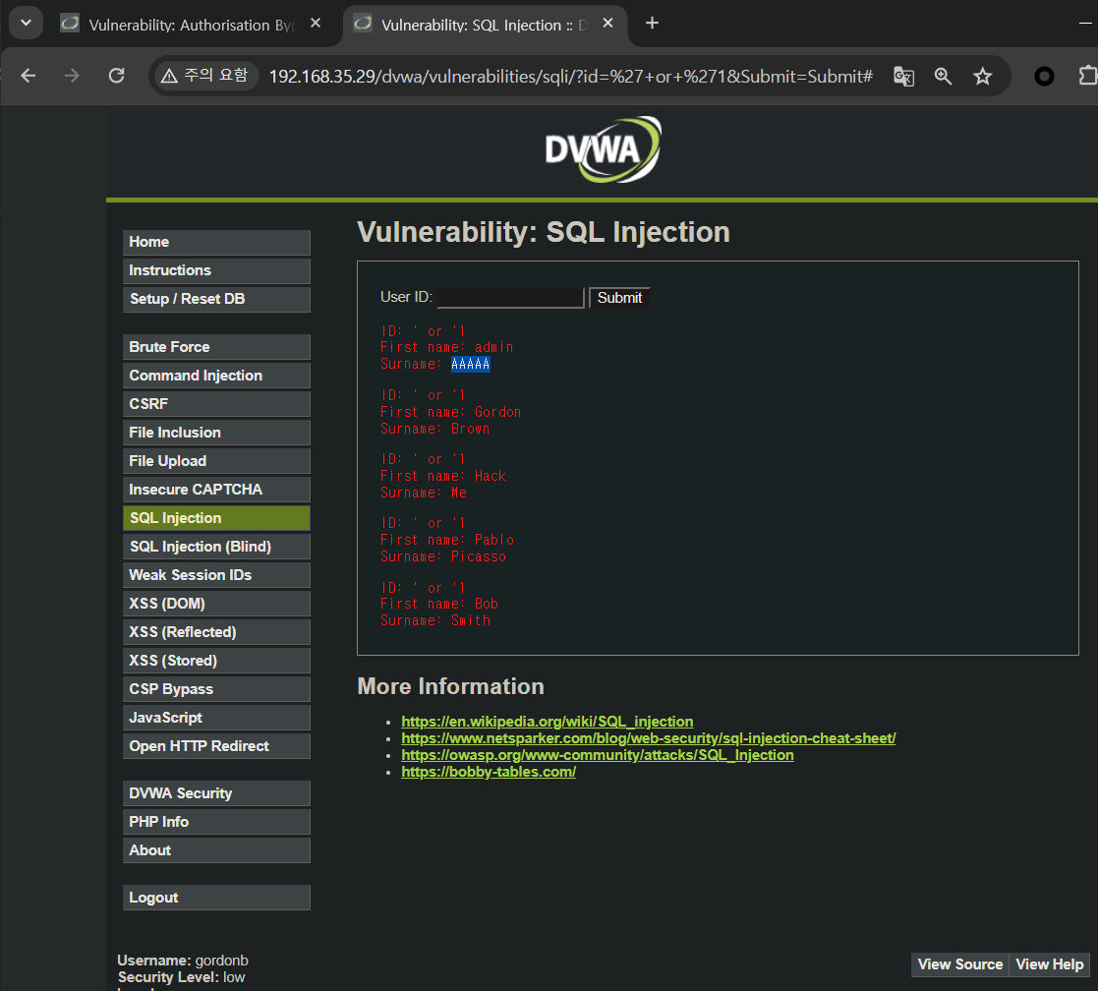This screenshot has height=991, width=1098.
Task: Open the netsparker cheat sheet link
Action: [x=649, y=738]
